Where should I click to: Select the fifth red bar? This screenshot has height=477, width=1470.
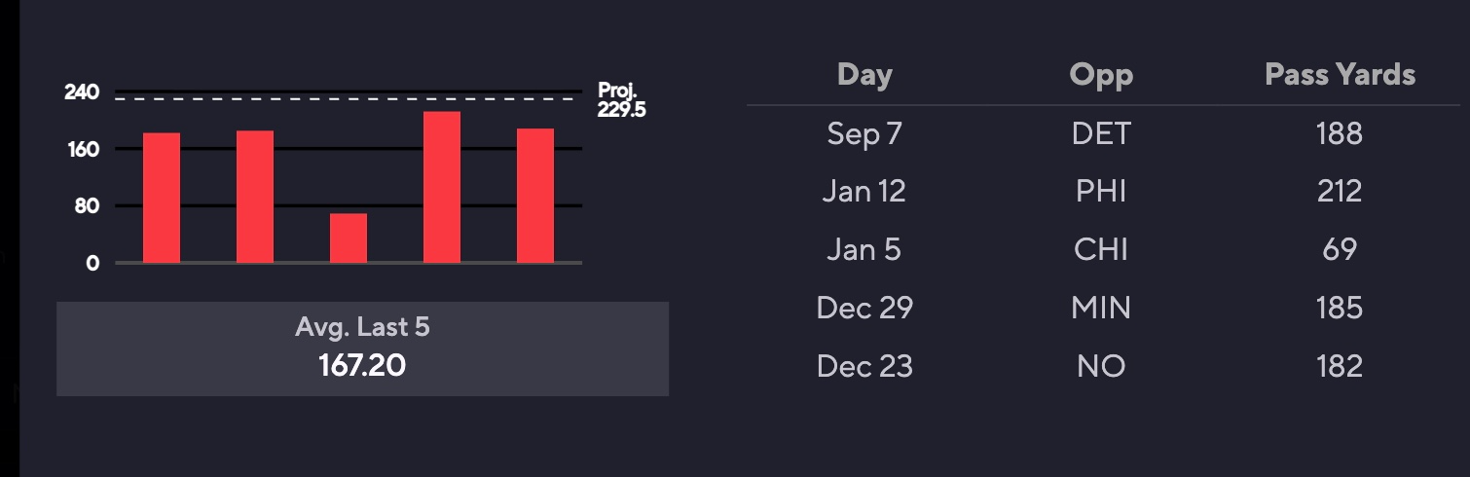coord(535,196)
